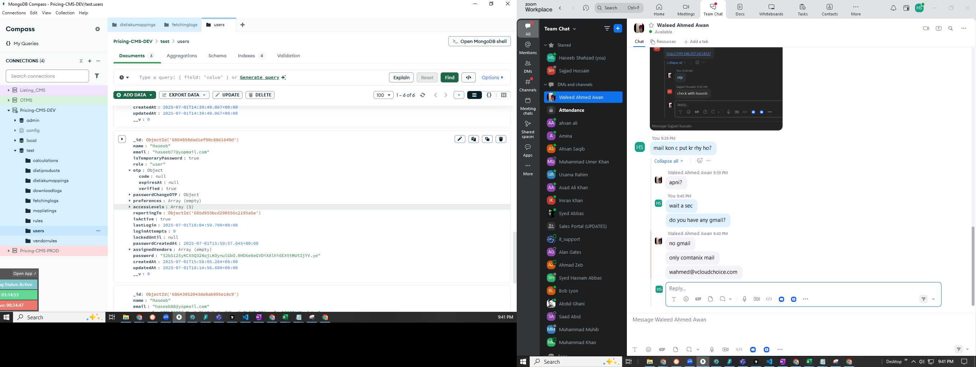976x367 pixels.
Task: Collapse the test database node
Action: [15, 151]
